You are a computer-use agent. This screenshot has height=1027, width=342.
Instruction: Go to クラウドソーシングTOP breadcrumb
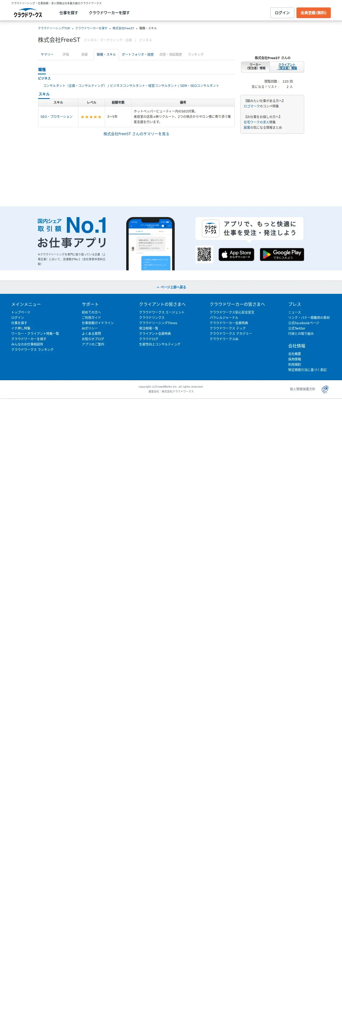[54, 28]
